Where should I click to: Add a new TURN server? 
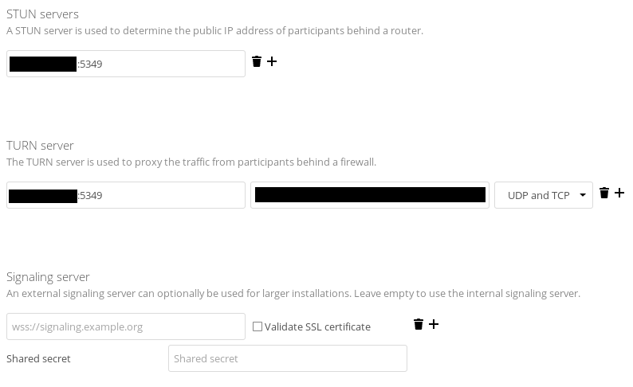pos(619,193)
